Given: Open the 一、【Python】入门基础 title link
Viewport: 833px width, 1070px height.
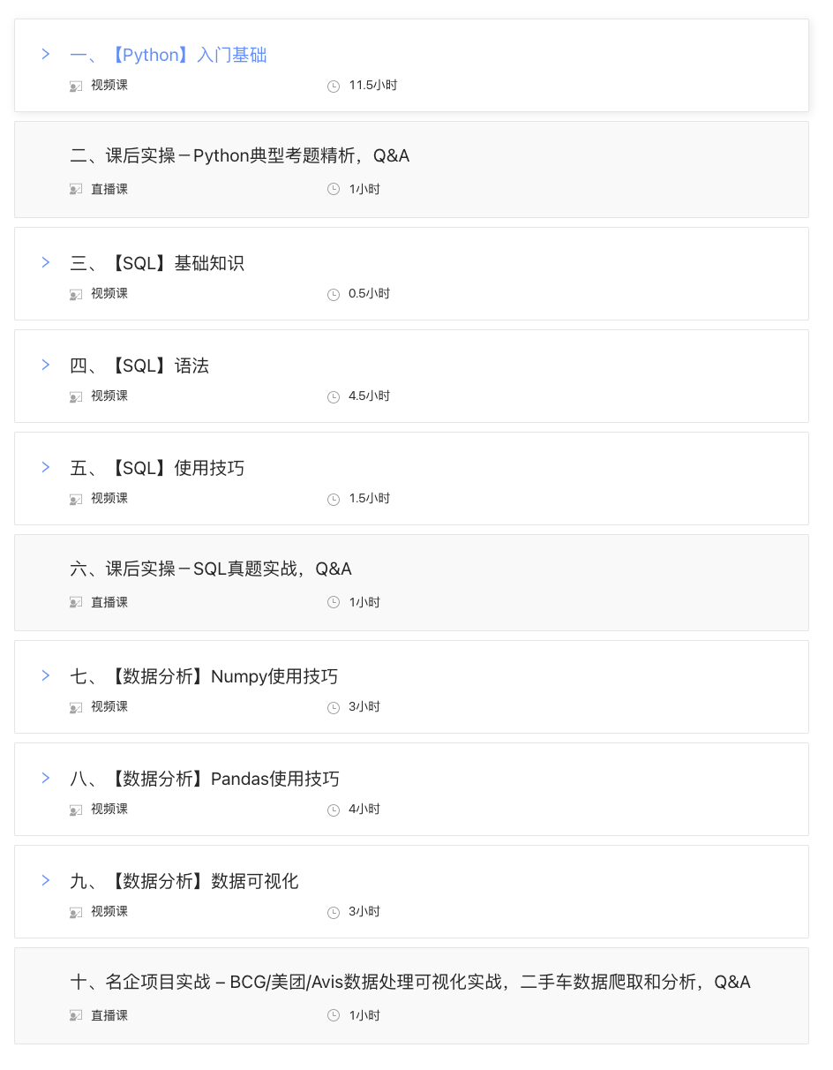Looking at the screenshot, I should click(x=169, y=55).
